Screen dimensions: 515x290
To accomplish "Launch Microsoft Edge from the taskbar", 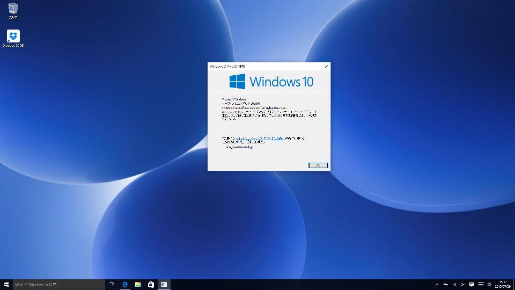I will click(x=125, y=285).
